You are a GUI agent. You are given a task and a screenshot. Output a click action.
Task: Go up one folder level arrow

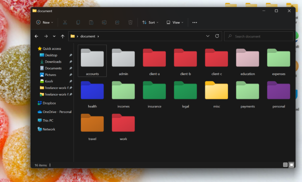point(63,36)
